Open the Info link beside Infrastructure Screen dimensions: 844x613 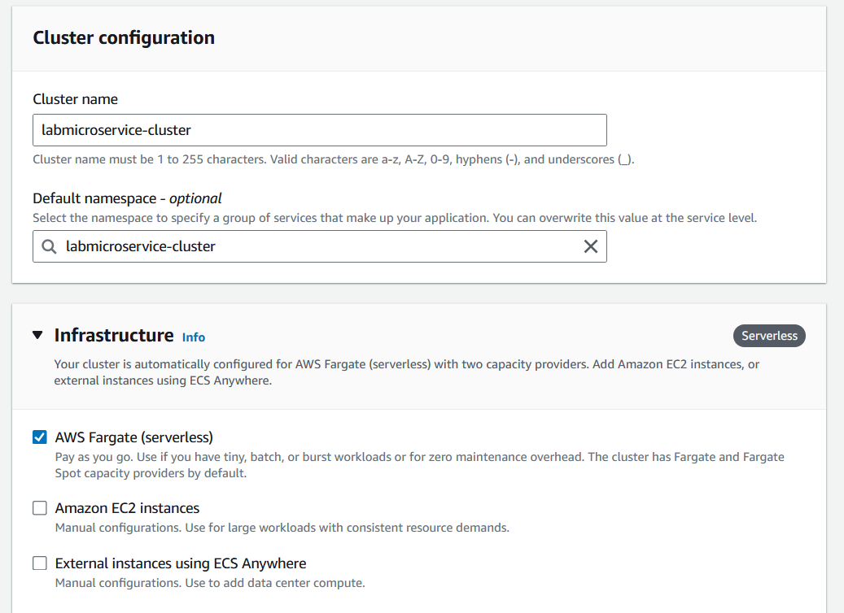point(193,337)
